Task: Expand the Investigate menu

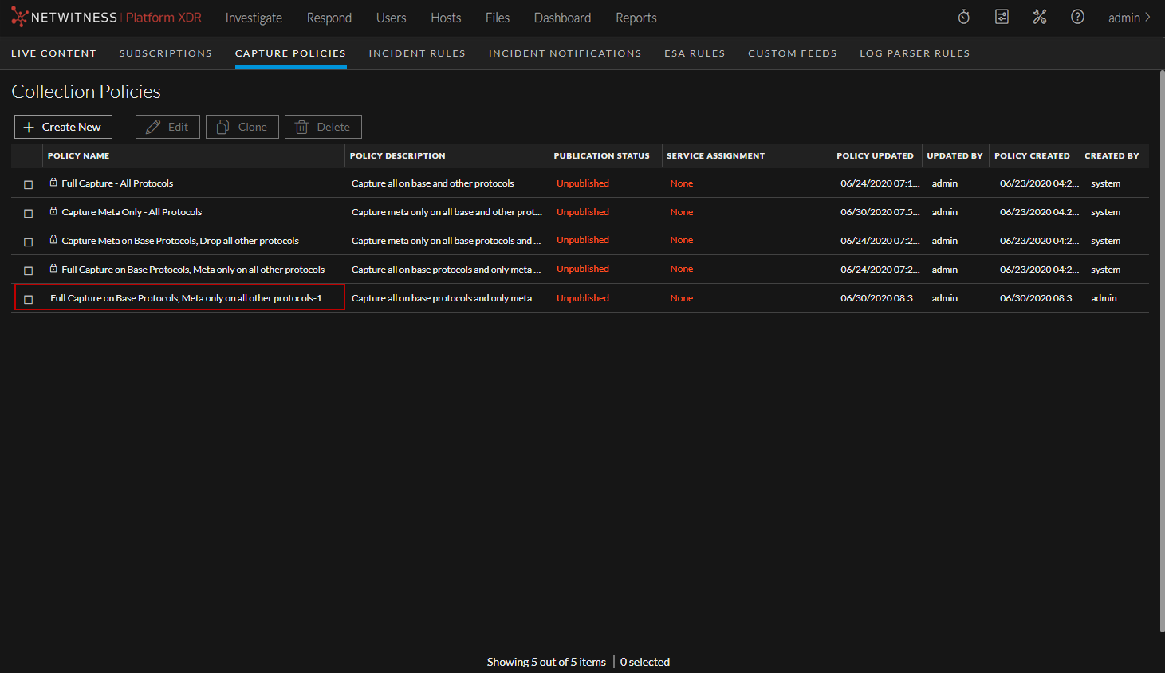Action: [254, 17]
